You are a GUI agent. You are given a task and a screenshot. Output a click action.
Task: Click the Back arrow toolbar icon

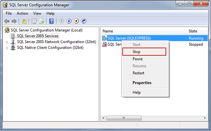[7, 21]
